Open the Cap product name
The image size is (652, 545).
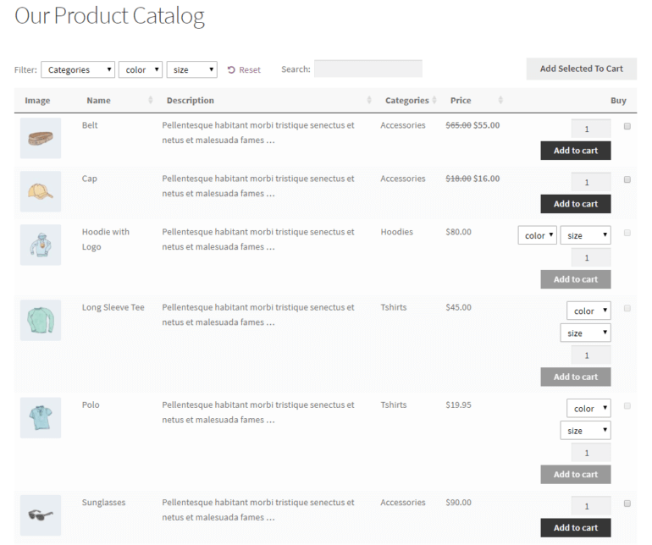pos(90,179)
